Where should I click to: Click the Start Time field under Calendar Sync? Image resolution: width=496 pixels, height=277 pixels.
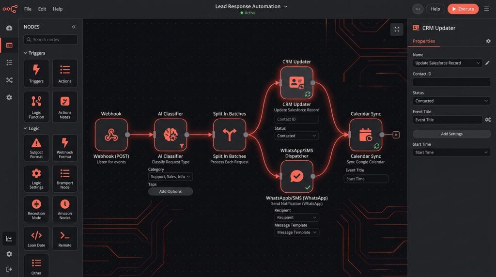tap(366, 179)
